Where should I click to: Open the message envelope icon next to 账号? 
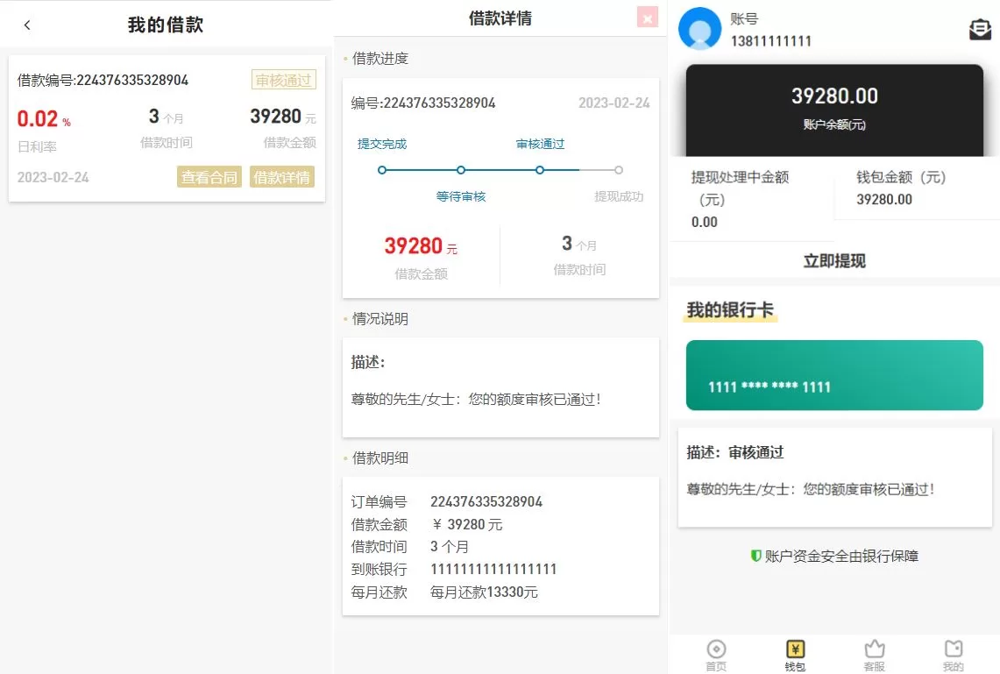click(980, 29)
